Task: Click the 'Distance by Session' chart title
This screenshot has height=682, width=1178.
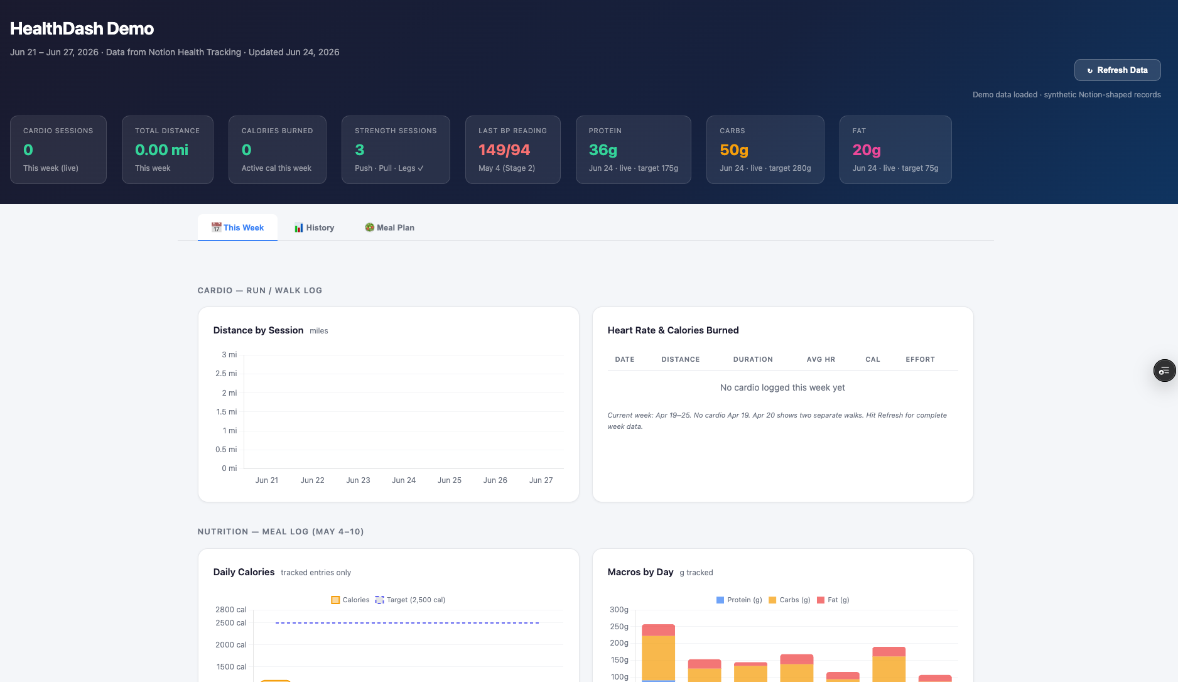Action: tap(258, 330)
